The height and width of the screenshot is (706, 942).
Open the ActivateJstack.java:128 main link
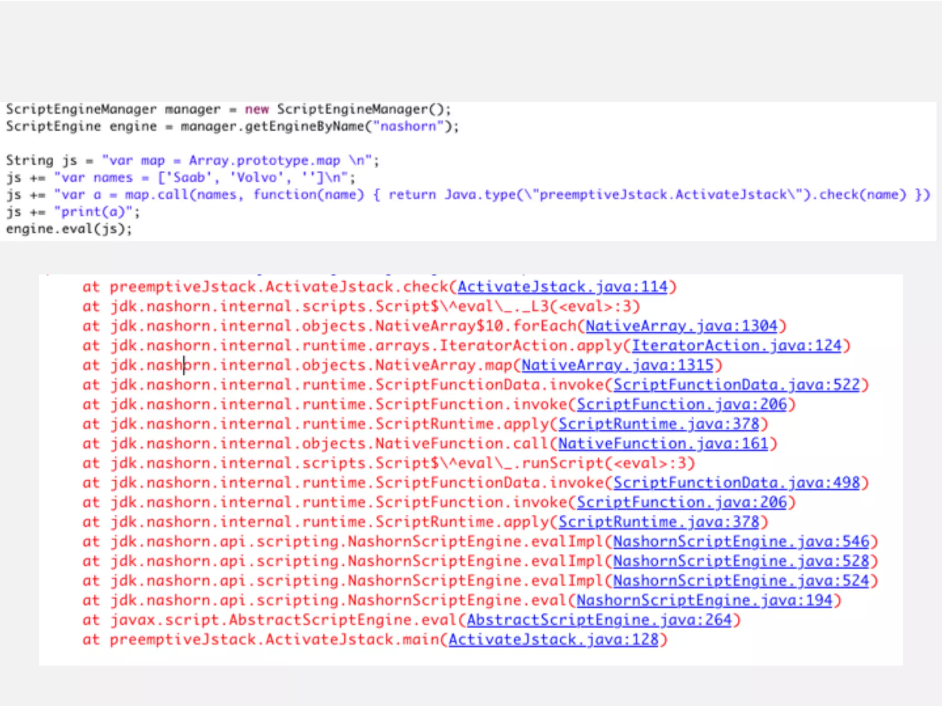[x=553, y=640]
